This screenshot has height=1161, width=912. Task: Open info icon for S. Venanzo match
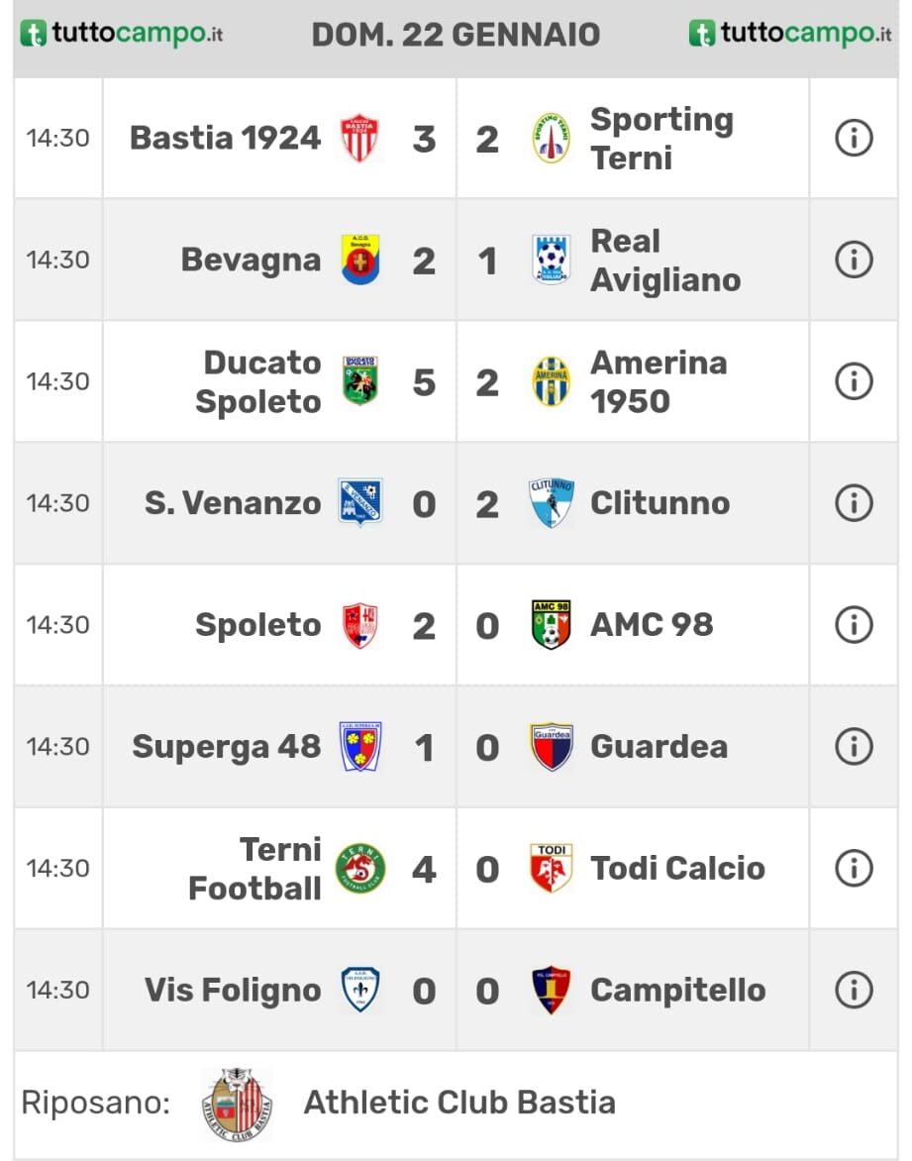(x=854, y=503)
